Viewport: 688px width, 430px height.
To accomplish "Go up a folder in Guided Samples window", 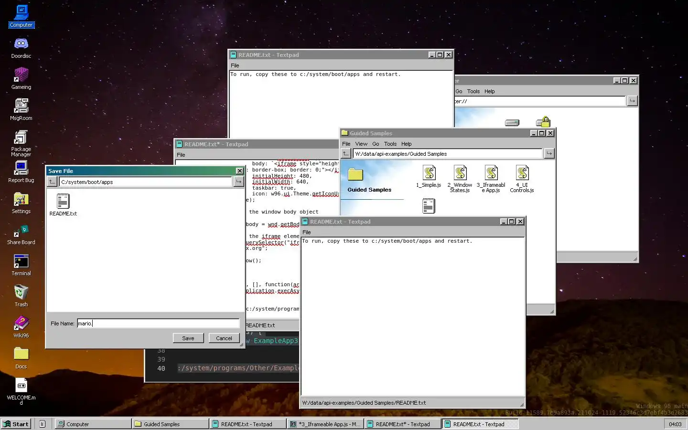I will [346, 153].
